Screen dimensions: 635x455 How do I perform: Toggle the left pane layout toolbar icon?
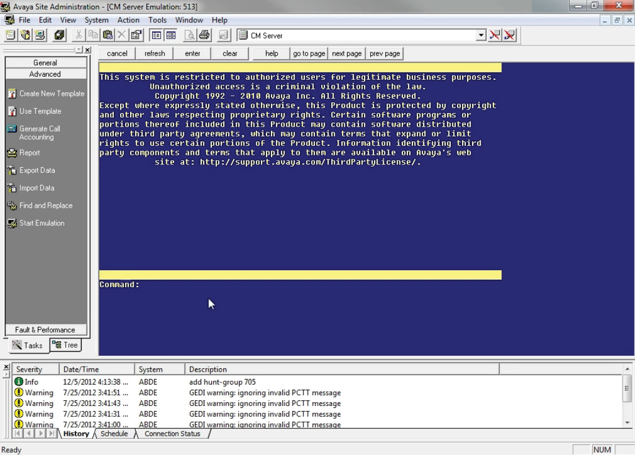coord(156,35)
